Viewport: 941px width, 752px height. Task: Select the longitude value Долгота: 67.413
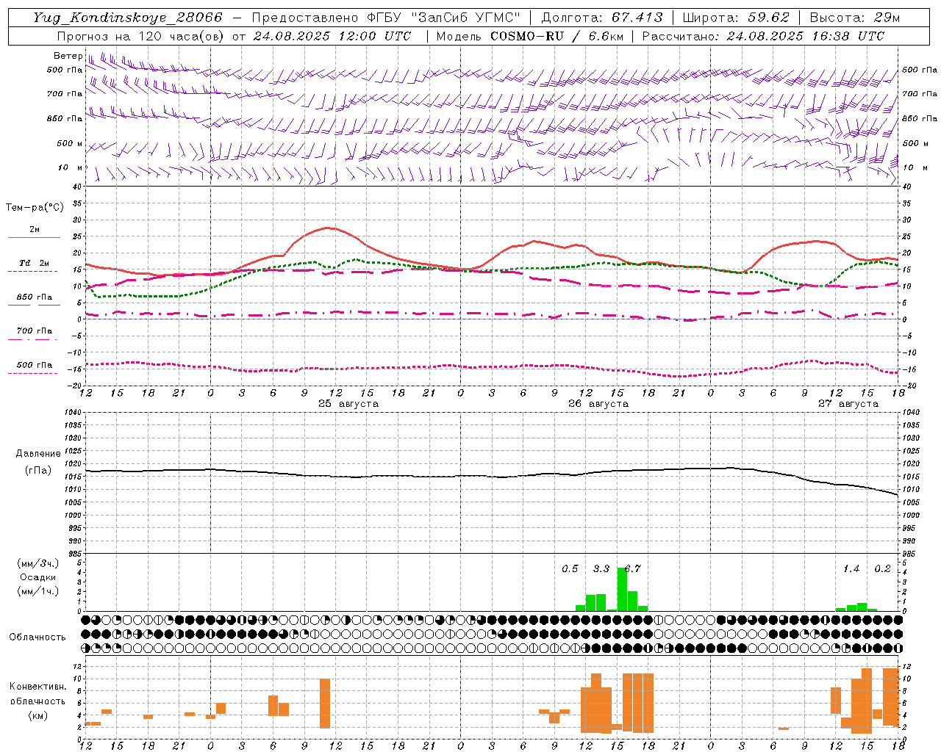(602, 18)
